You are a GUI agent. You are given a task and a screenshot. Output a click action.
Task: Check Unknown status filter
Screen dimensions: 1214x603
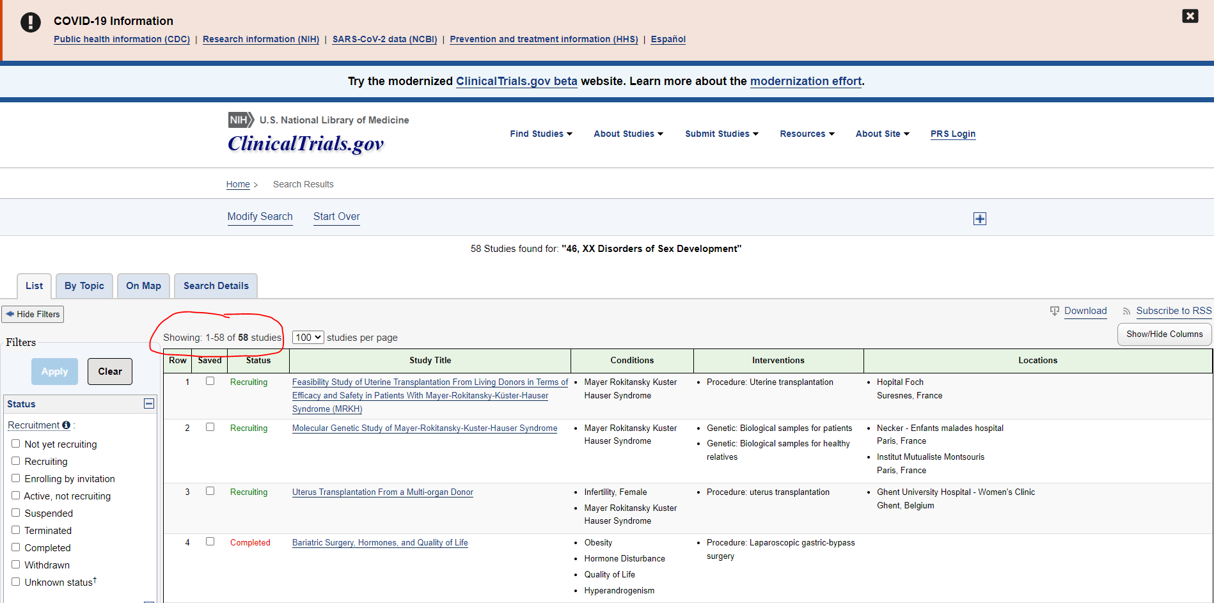(16, 581)
